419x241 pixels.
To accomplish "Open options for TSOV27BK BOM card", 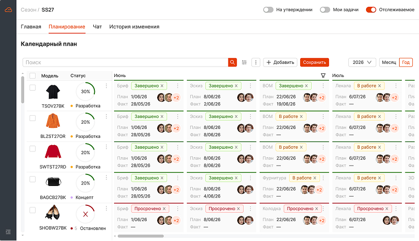I will click(x=323, y=86).
